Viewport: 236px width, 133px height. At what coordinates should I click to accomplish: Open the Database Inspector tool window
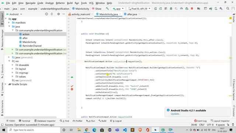(x=45, y=121)
